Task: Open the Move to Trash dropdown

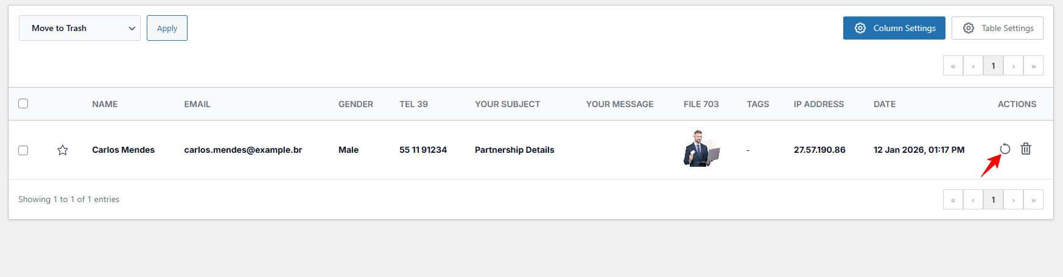Action: pos(80,28)
